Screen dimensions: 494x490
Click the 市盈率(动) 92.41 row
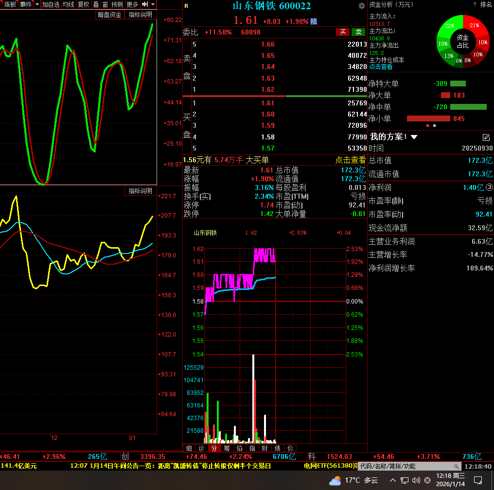[430, 214]
